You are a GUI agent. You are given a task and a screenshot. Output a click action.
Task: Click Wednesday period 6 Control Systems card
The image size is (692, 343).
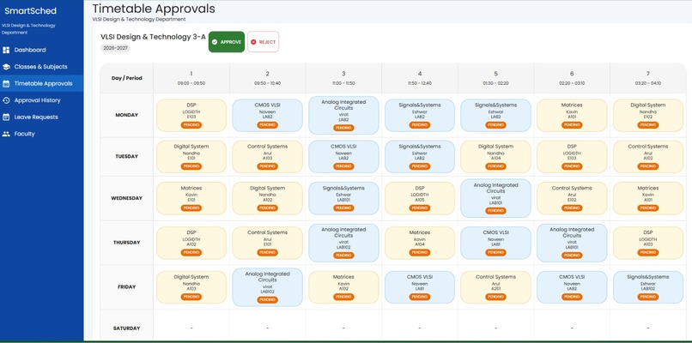pyautogui.click(x=572, y=198)
